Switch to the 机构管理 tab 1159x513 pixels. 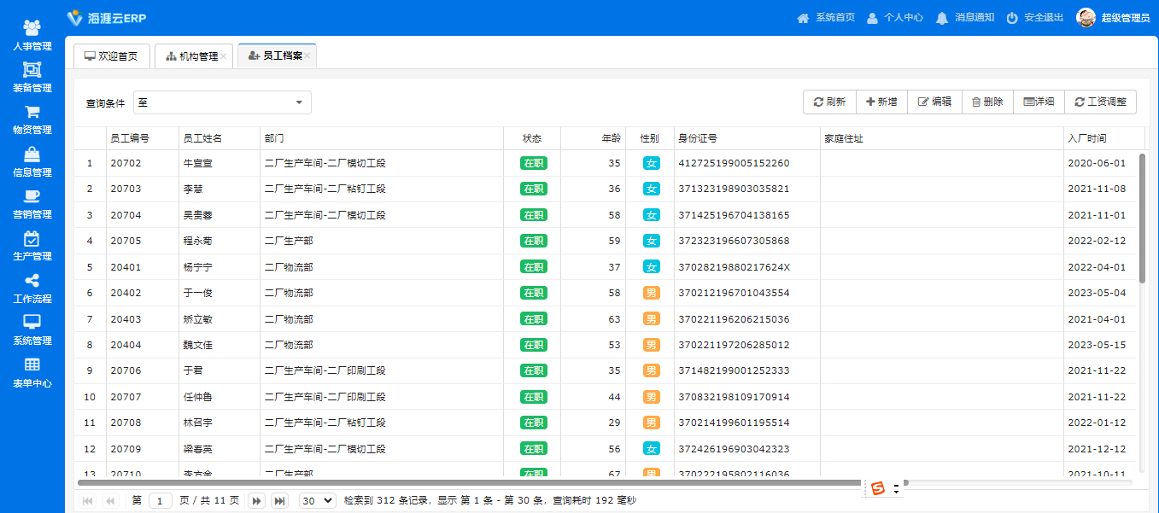click(x=191, y=56)
